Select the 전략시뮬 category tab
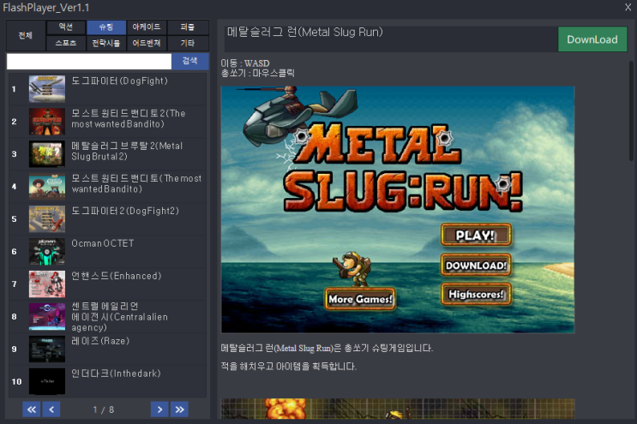The image size is (637, 424). click(106, 43)
